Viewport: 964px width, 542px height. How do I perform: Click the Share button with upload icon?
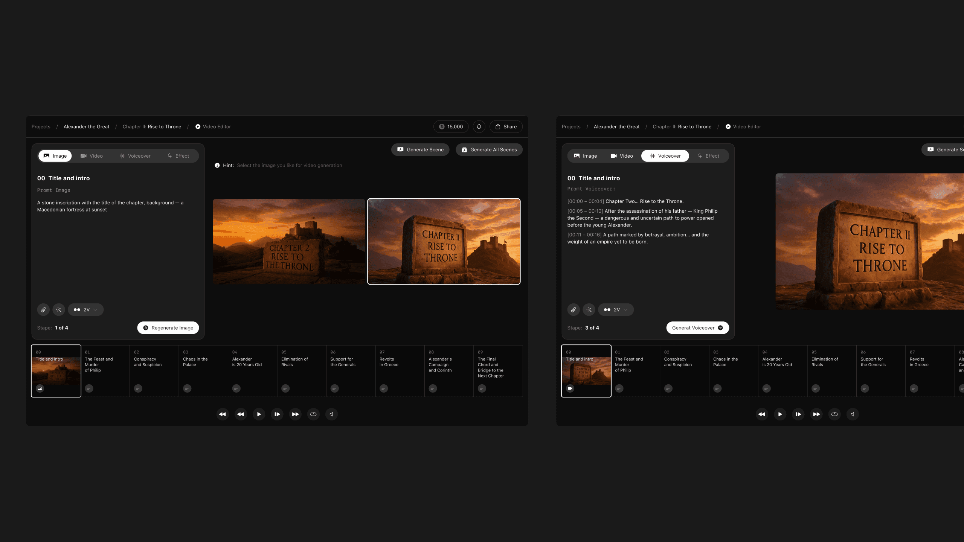(x=506, y=127)
